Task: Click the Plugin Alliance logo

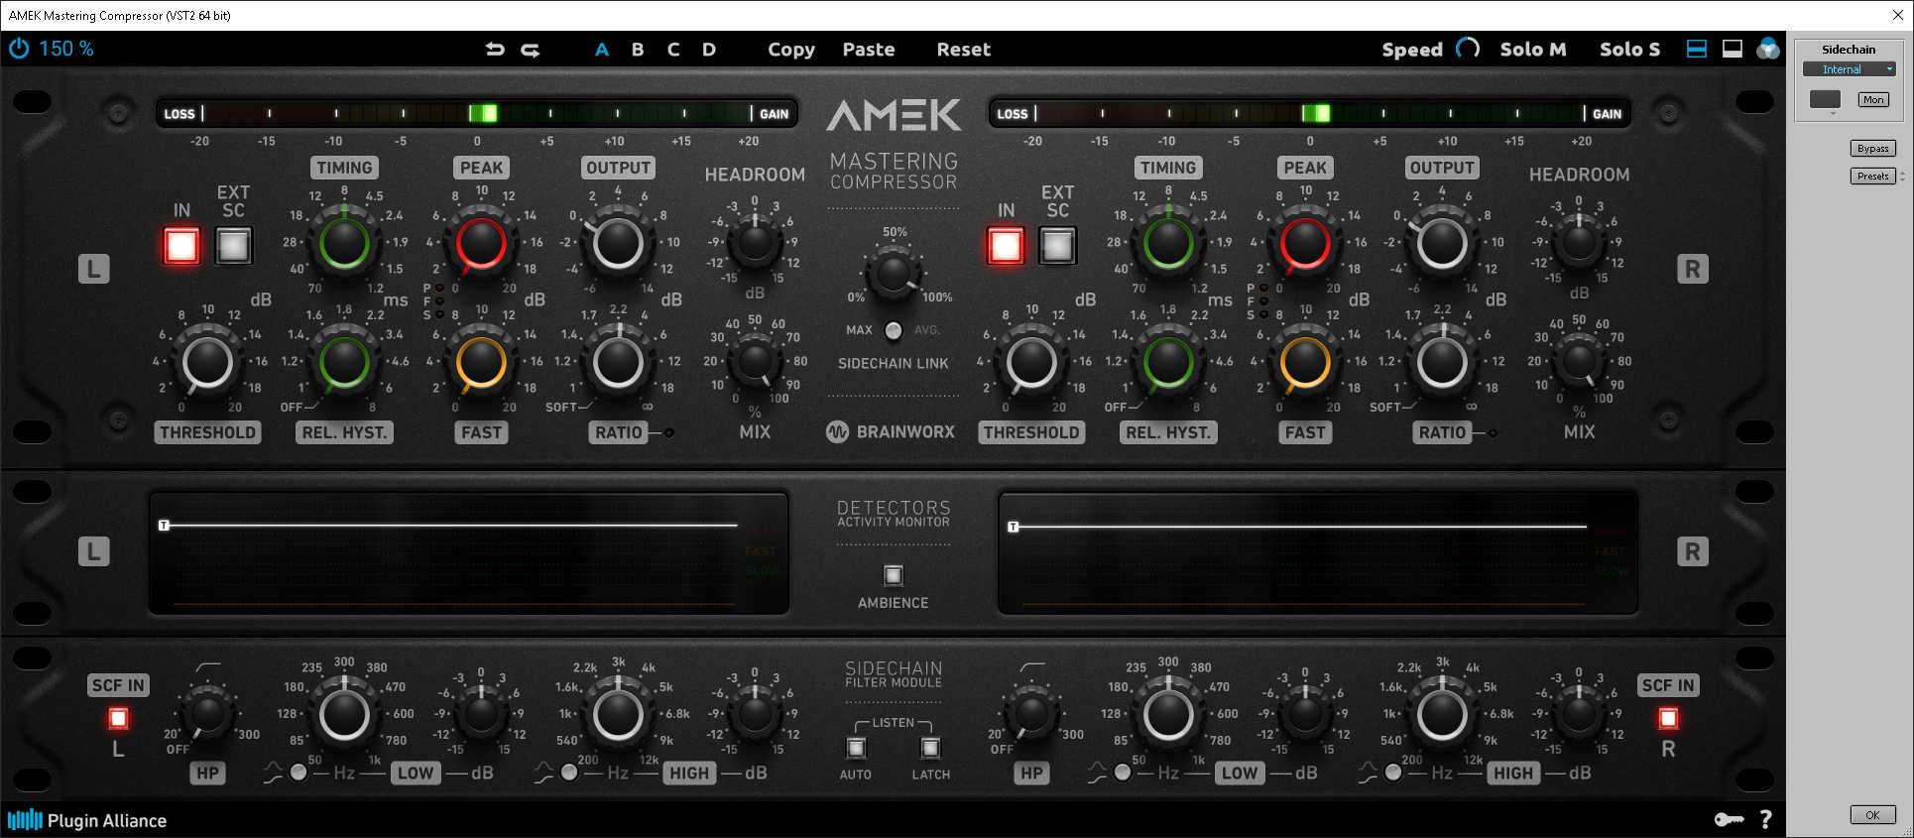Action: point(87,820)
